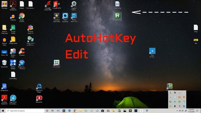The width and height of the screenshot is (201, 113).
Task: Select the Find_Startup blank file
Action: click(x=30, y=5)
